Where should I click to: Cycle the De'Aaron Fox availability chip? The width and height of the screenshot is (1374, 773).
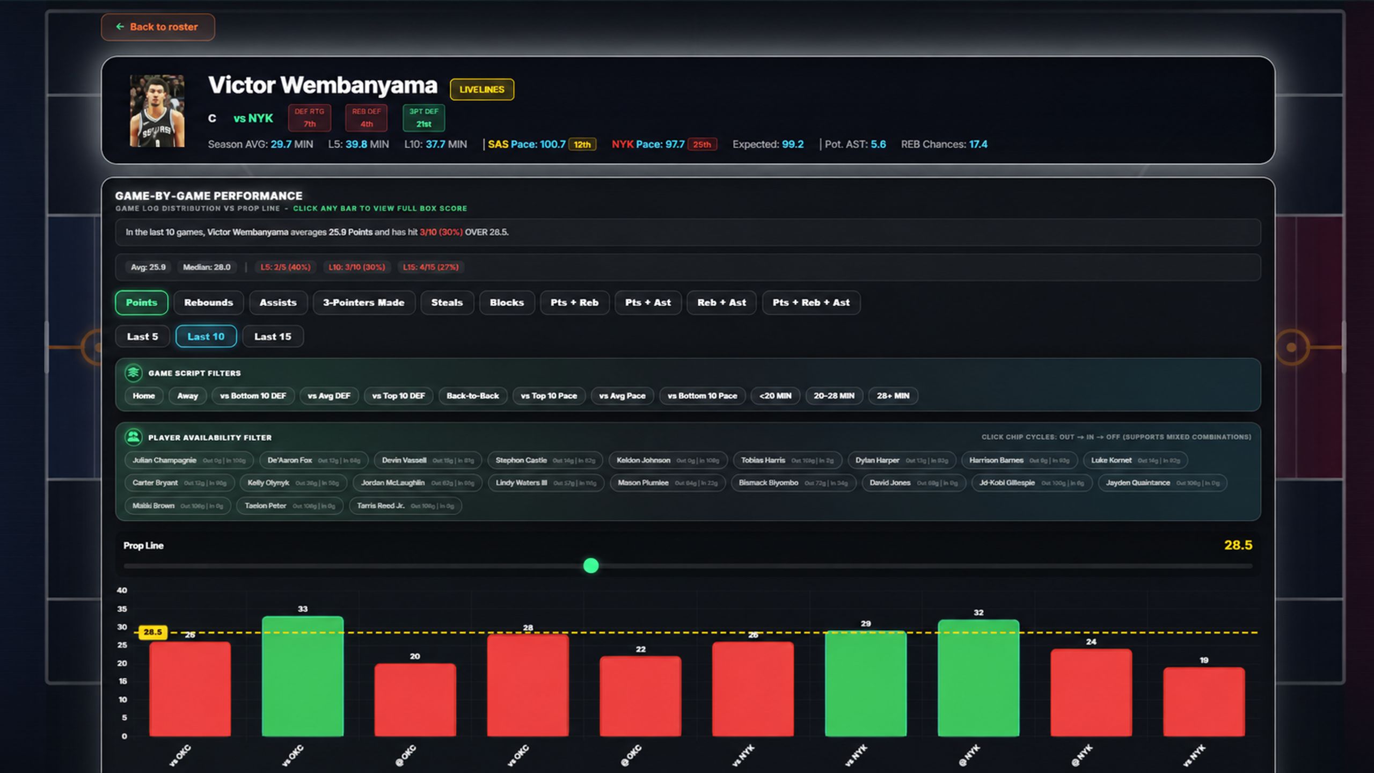pos(314,460)
